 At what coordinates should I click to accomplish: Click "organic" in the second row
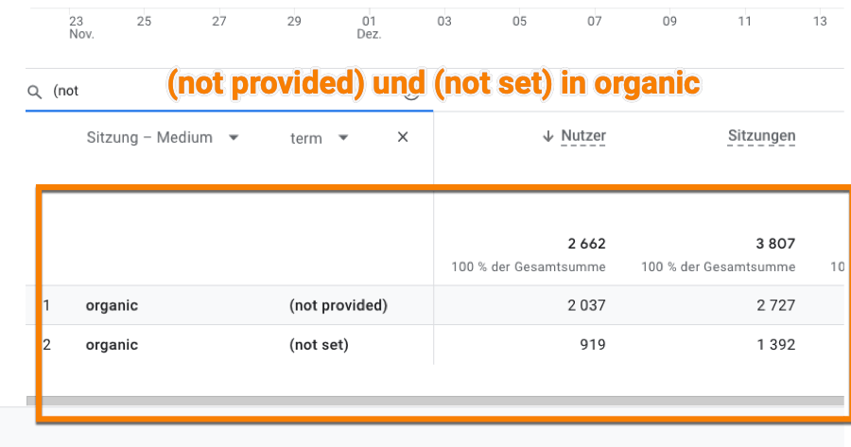[112, 345]
